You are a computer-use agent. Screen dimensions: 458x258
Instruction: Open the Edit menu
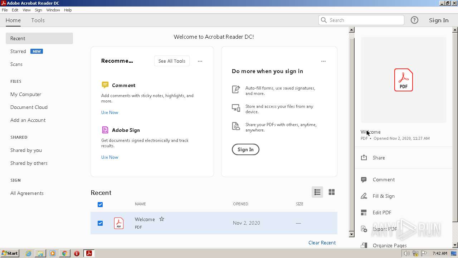pos(15,10)
